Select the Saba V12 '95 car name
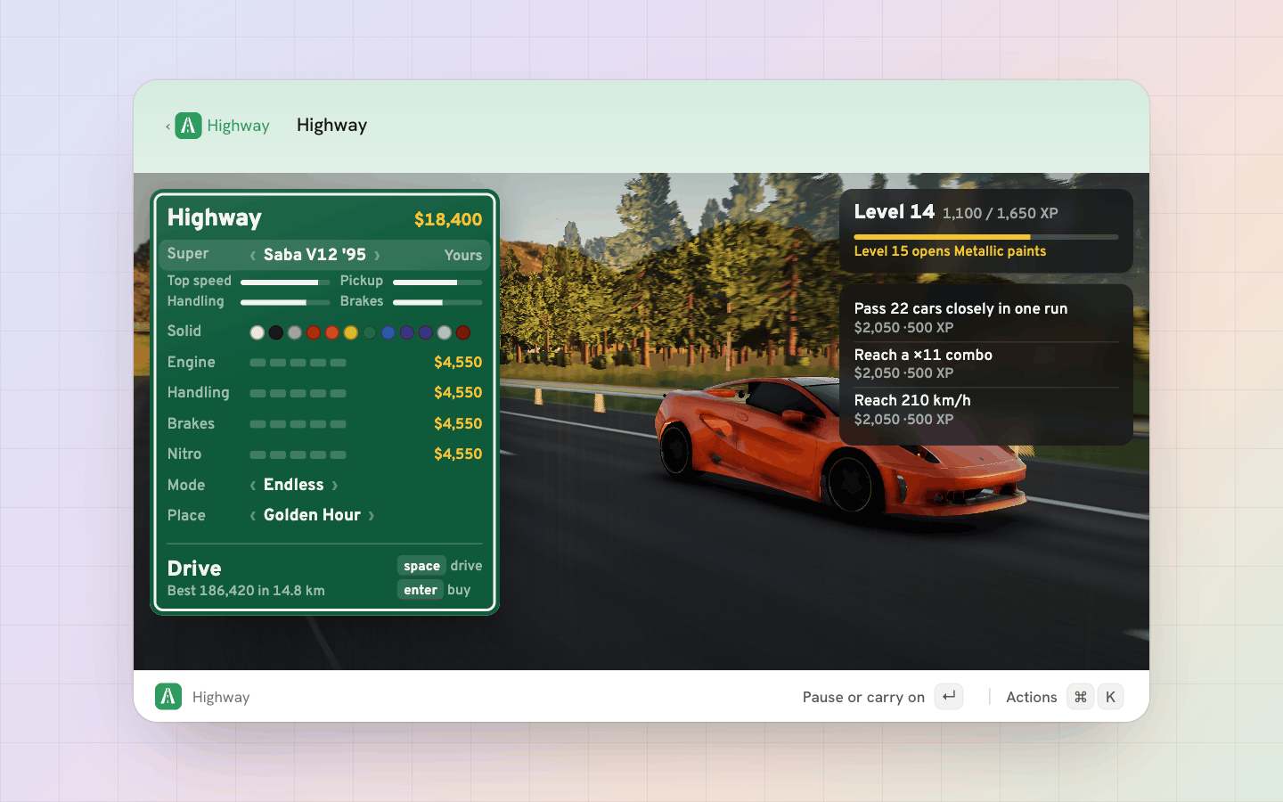The width and height of the screenshot is (1283, 802). (x=315, y=255)
